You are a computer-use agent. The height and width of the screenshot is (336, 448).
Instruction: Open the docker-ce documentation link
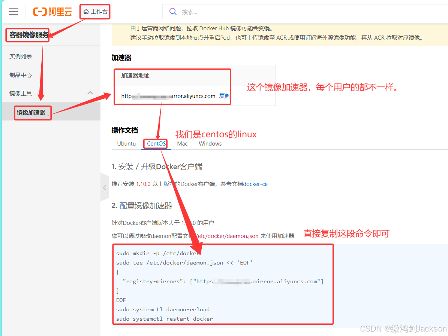coord(255,184)
